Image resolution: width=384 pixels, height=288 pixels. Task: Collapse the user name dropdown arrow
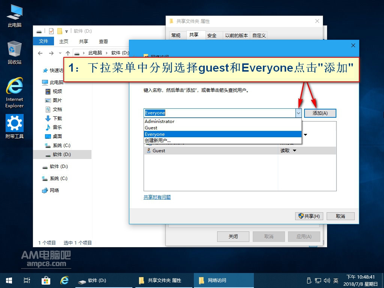(x=298, y=113)
